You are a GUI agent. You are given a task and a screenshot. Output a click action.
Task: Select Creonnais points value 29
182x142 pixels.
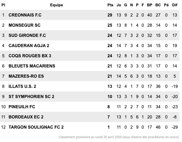point(110,15)
